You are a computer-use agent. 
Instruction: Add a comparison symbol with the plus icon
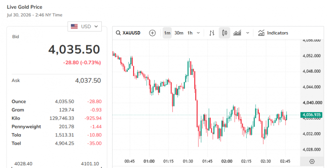(x=152, y=33)
